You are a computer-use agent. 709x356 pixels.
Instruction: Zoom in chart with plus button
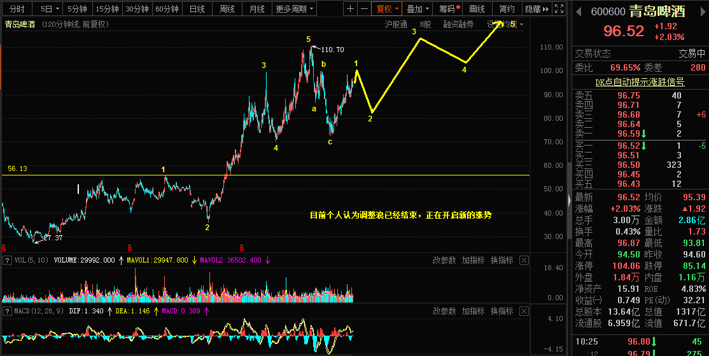click(351, 9)
